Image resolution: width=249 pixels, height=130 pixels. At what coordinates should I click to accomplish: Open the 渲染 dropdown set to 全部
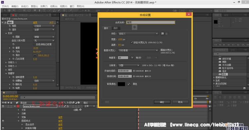(x=44, y=30)
